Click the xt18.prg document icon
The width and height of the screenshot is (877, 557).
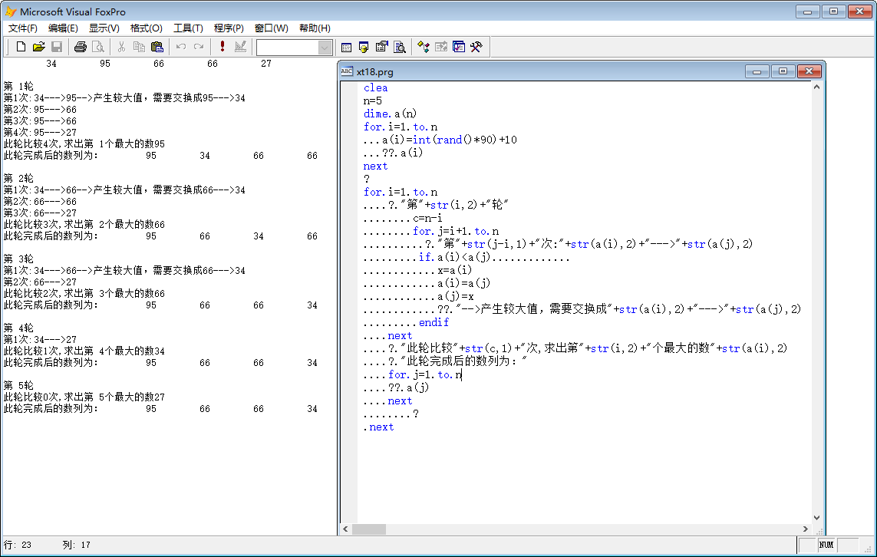(347, 71)
